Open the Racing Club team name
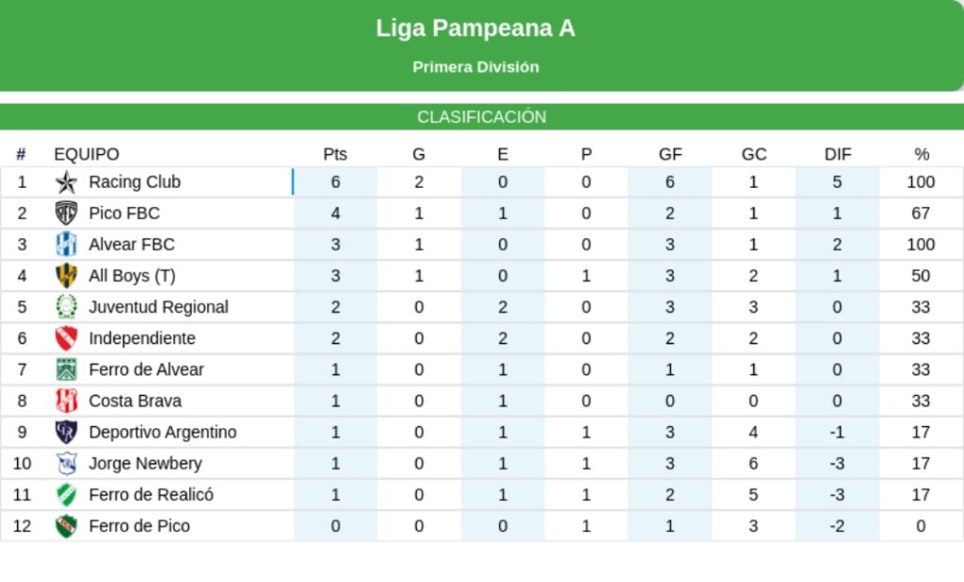Image resolution: width=964 pixels, height=582 pixels. click(x=135, y=181)
